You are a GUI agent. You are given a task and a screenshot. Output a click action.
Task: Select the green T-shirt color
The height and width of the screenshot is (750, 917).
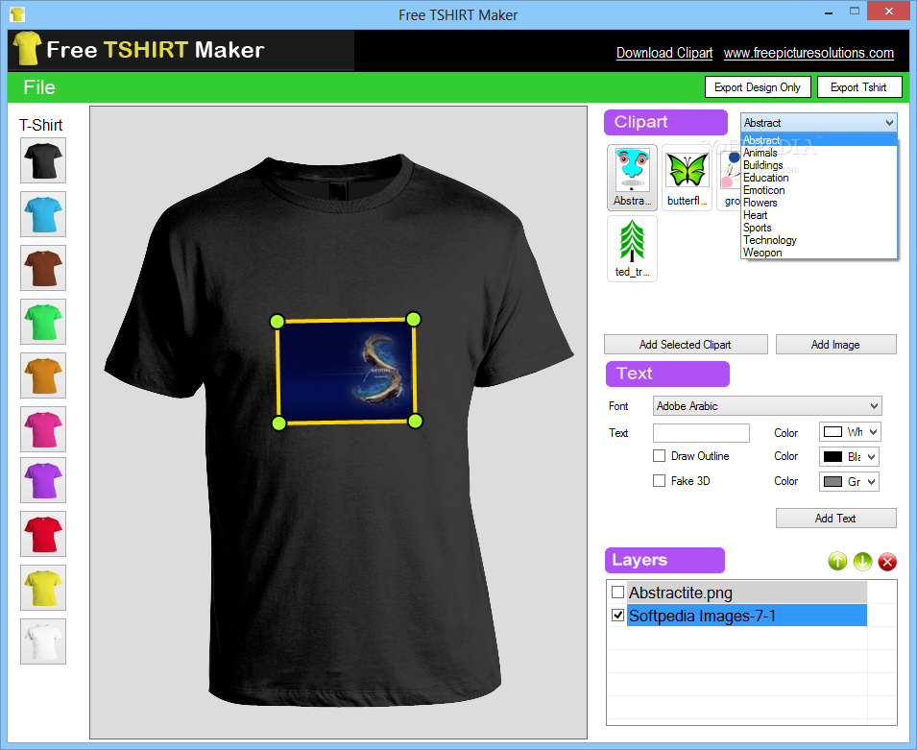click(x=43, y=322)
